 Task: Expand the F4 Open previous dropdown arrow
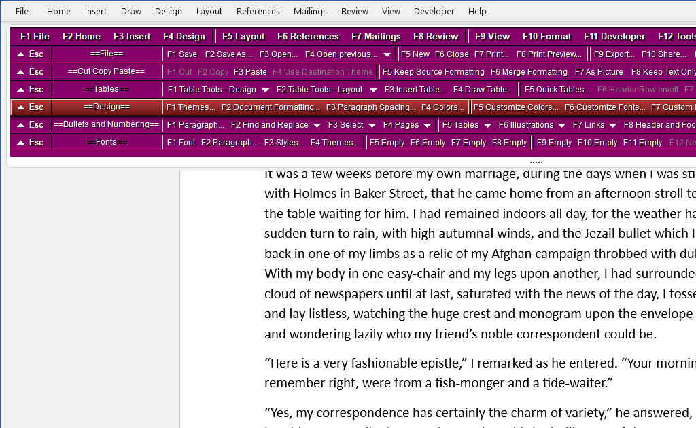pos(387,54)
